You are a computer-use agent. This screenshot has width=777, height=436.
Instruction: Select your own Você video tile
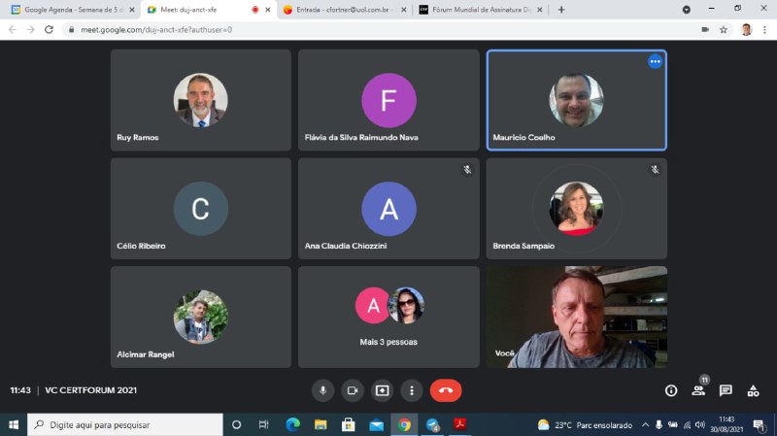tap(576, 318)
